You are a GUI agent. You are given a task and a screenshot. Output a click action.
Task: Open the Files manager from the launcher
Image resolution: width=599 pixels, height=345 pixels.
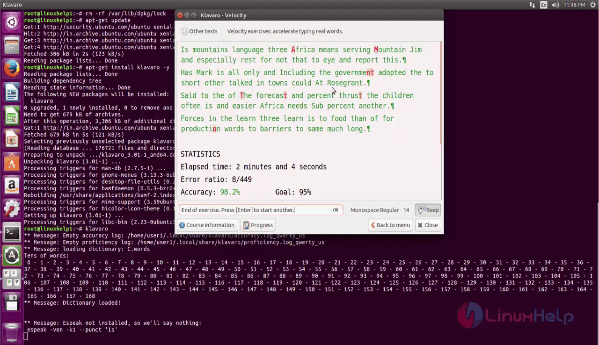click(12, 45)
